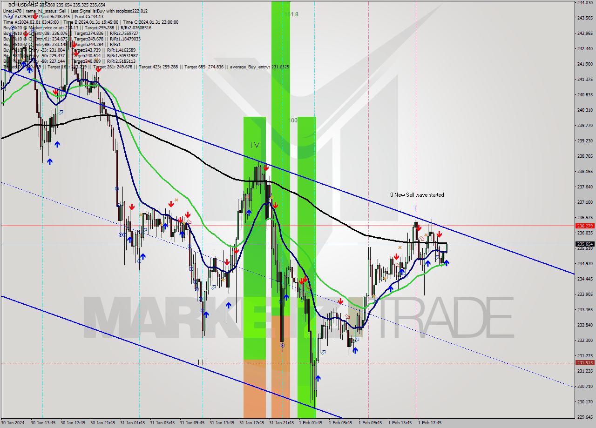The width and height of the screenshot is (596, 428).
Task: Click the '30 Jan 13:45' time label
Action: [44, 423]
